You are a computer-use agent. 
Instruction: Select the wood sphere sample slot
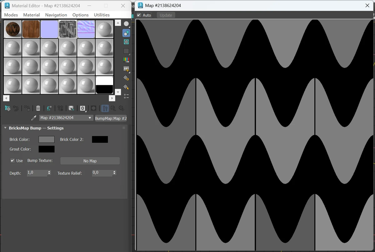pyautogui.click(x=13, y=29)
